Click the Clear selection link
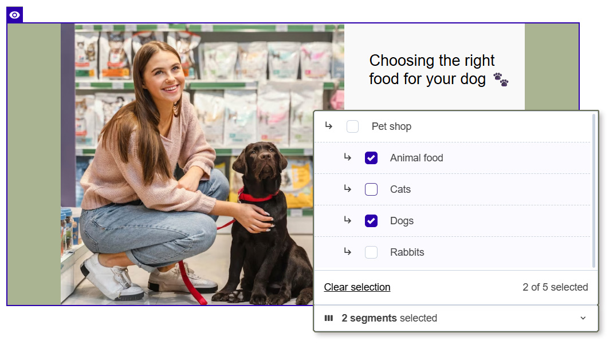Image resolution: width=613 pixels, height=349 pixels. (x=357, y=287)
